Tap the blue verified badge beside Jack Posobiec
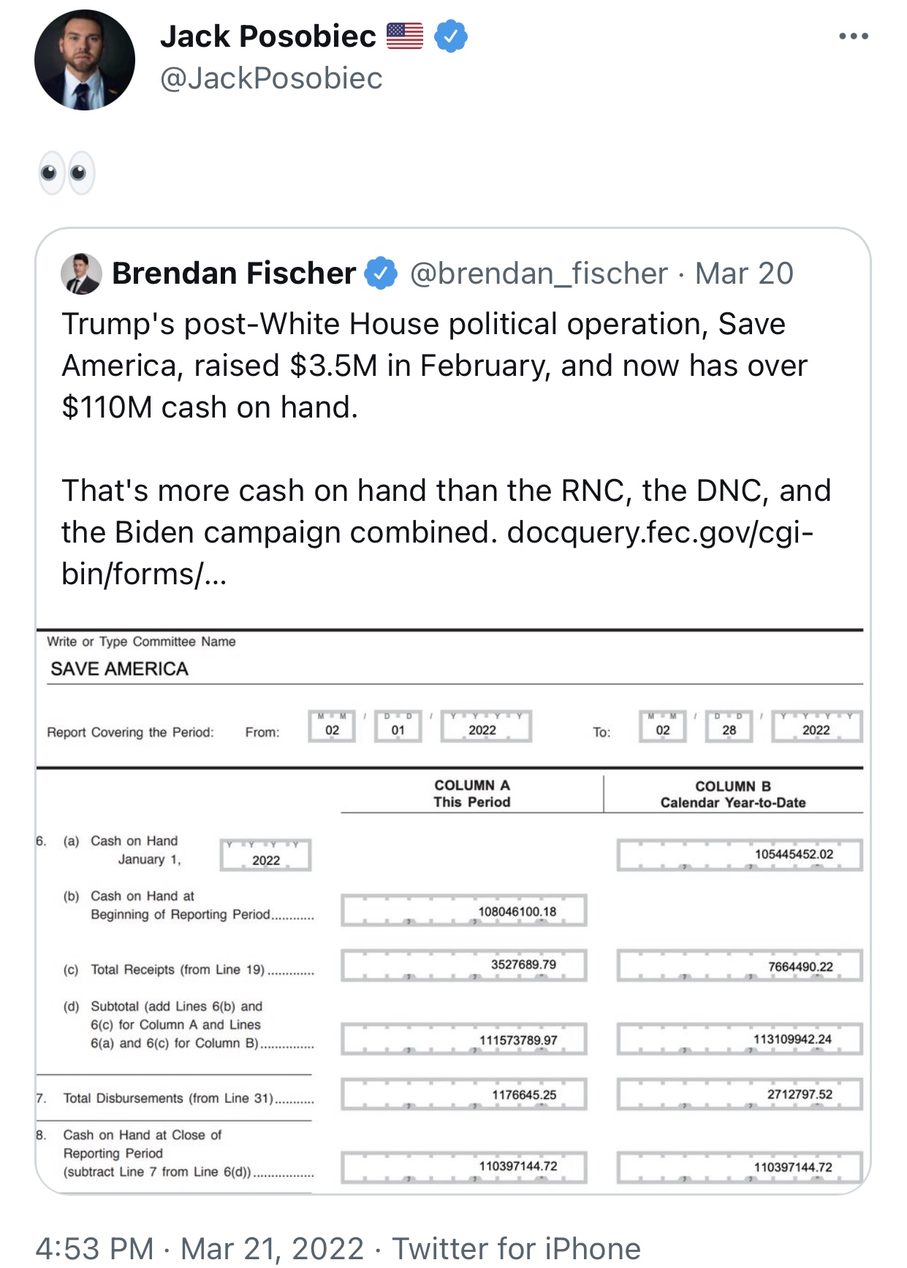The width and height of the screenshot is (907, 1268). 451,36
